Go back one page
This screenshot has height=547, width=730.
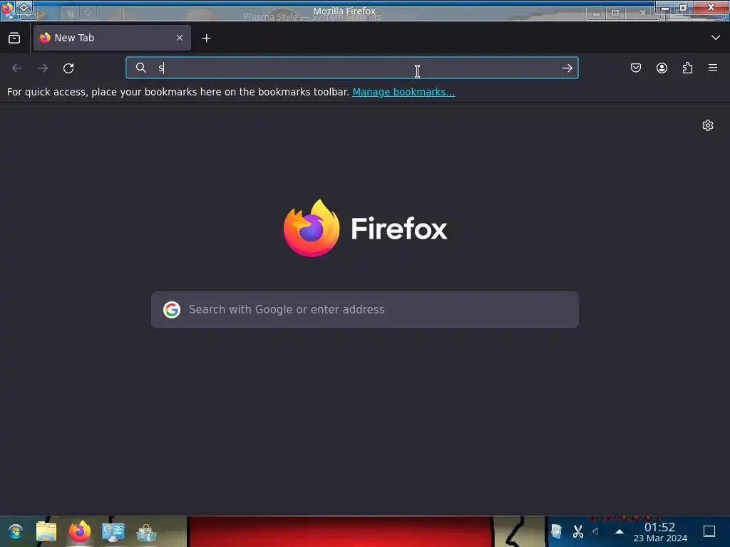17,68
